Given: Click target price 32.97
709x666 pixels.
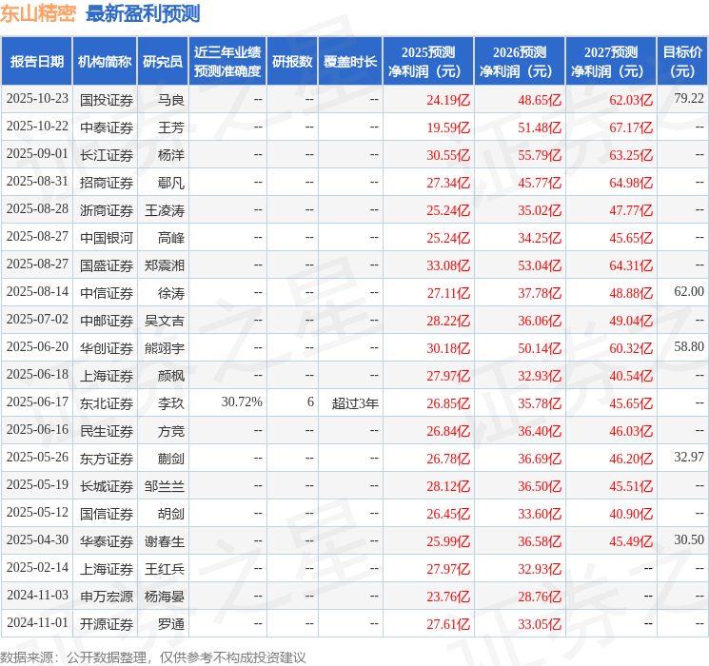Looking at the screenshot, I should [x=689, y=457].
